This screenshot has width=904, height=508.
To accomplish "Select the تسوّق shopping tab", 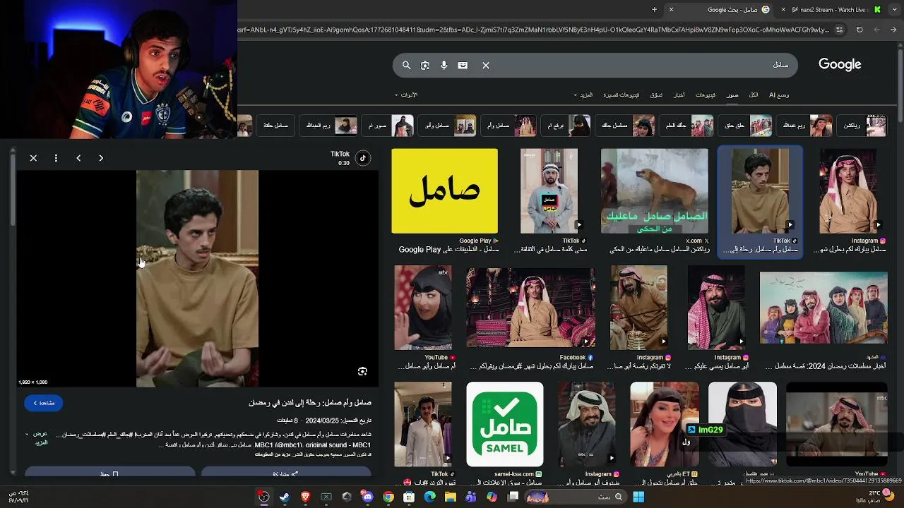I will [x=656, y=95].
